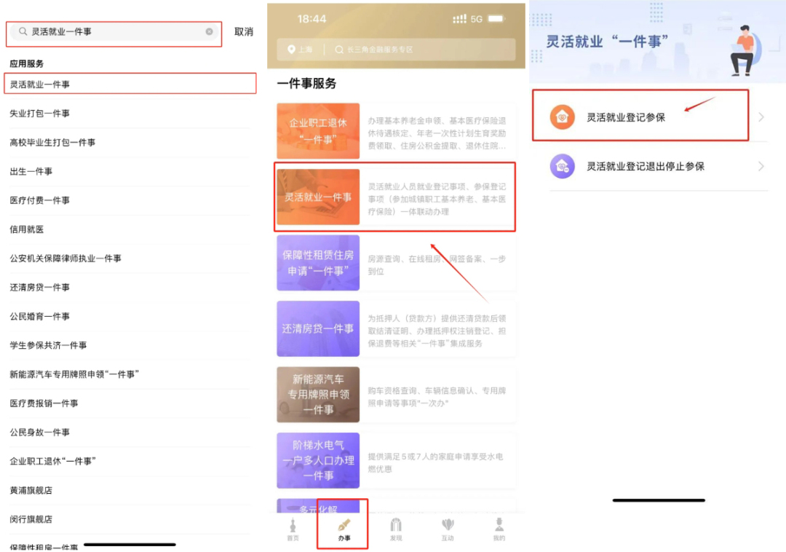Tap 取消 to cancel search
This screenshot has height=552, width=786.
(x=244, y=32)
